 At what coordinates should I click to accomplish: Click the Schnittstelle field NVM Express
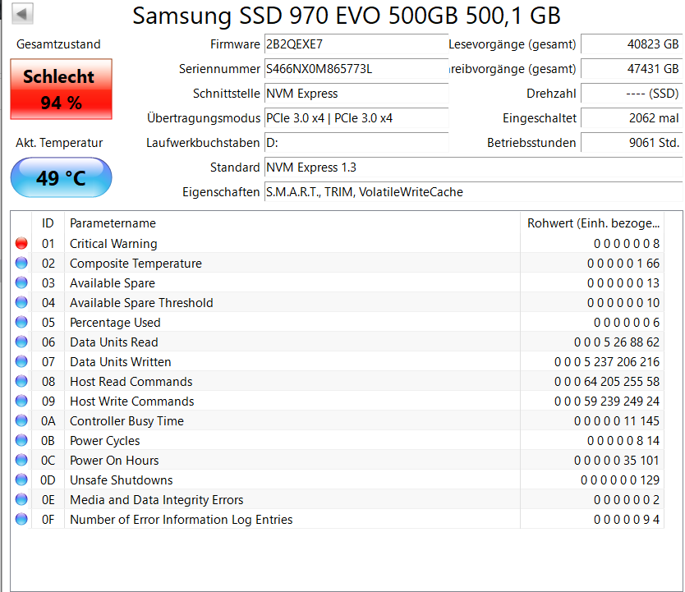(x=356, y=94)
